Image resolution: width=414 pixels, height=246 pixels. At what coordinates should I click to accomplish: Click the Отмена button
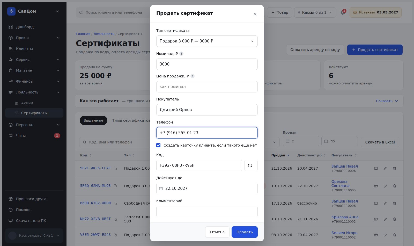217,232
